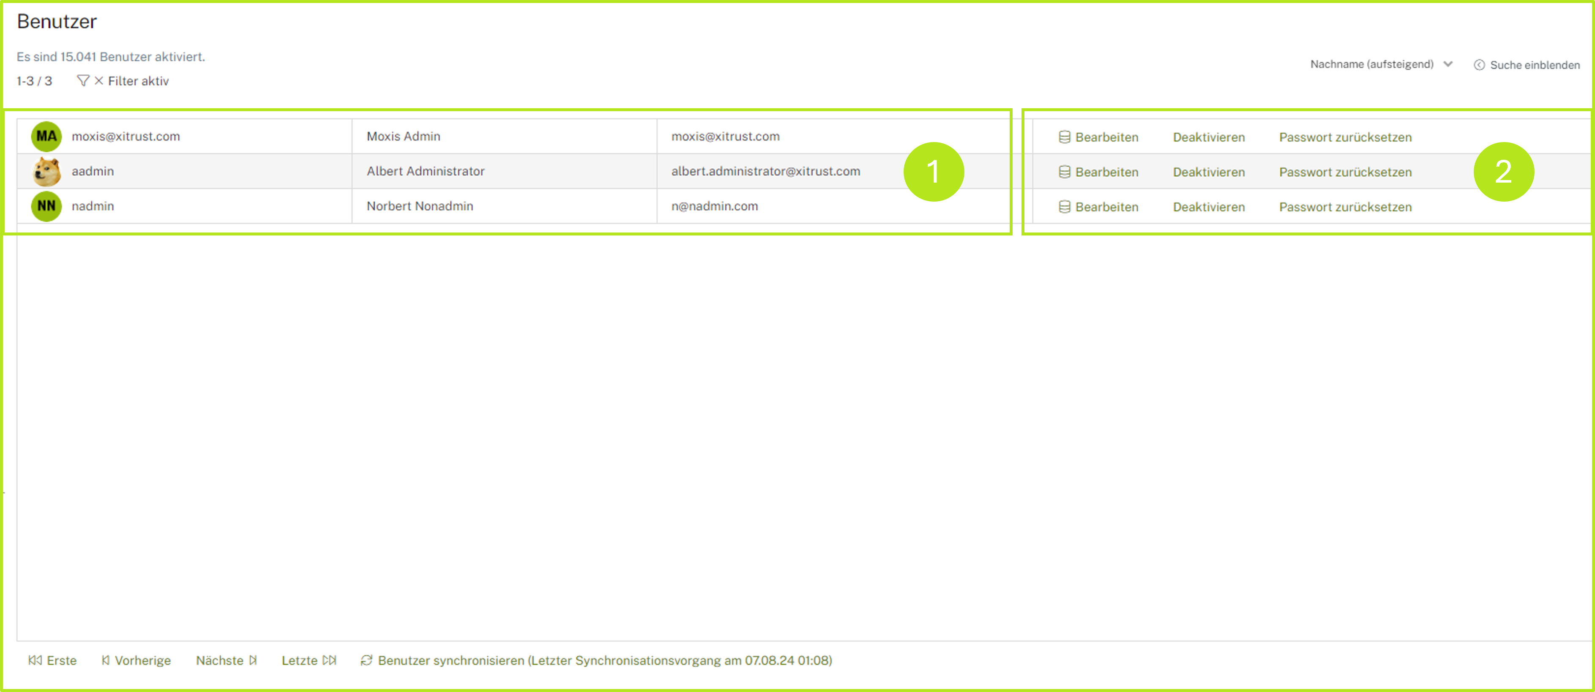Click Bearbeiten icon in Norbert Nonadmin row
This screenshot has height=692, width=1595.
pos(1064,207)
